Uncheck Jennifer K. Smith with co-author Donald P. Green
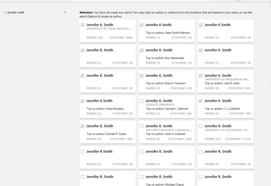 [x=82, y=126]
